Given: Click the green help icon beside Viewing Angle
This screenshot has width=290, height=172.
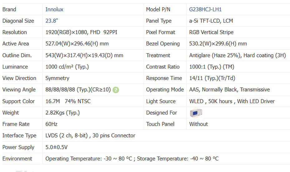Looking at the screenshot, I should (x=116, y=90).
